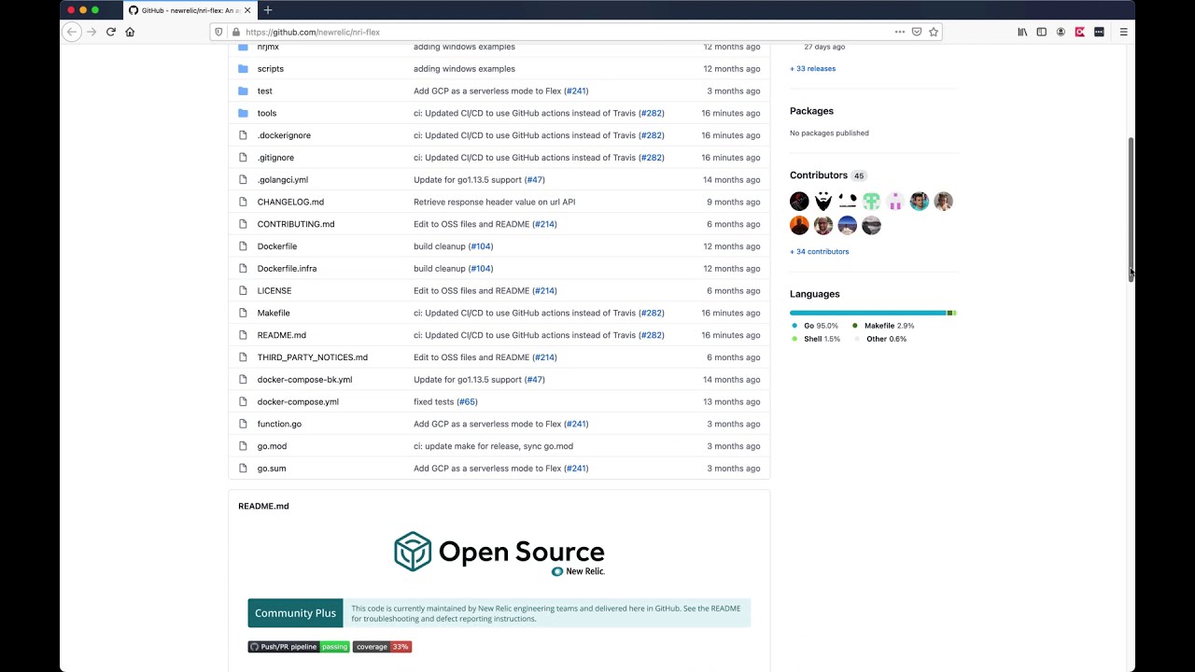
Task: Open the scripts folder
Action: (x=271, y=69)
